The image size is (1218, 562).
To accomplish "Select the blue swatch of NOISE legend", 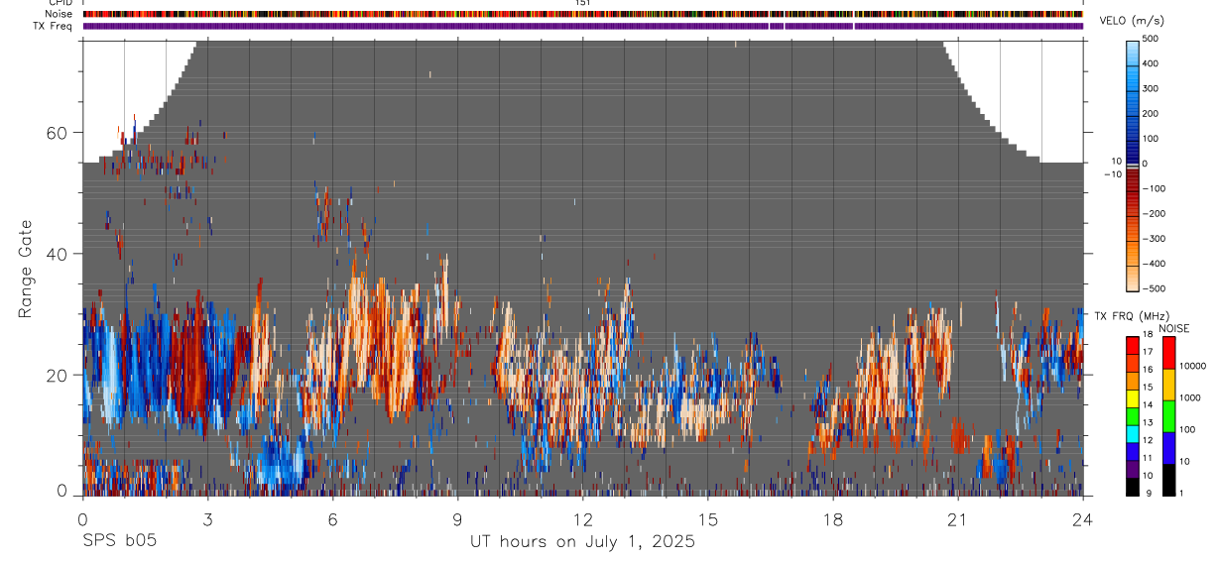I will (1168, 448).
